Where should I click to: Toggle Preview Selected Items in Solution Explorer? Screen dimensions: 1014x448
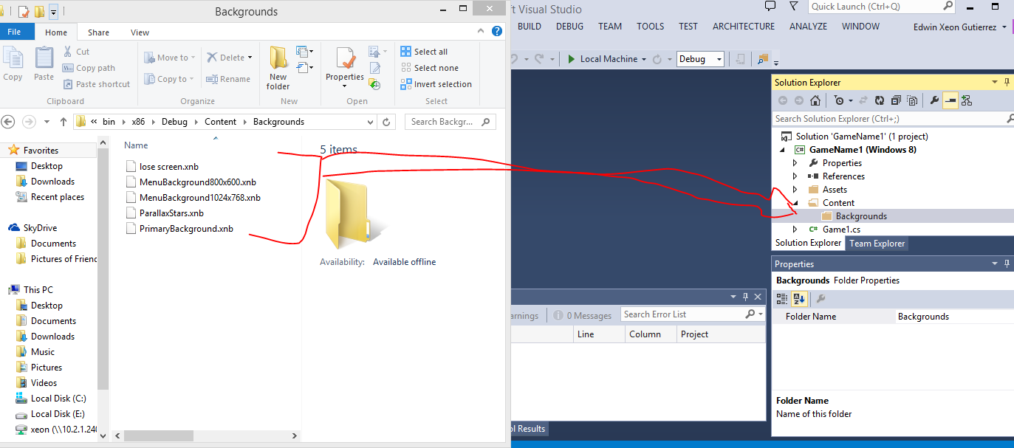click(x=950, y=100)
